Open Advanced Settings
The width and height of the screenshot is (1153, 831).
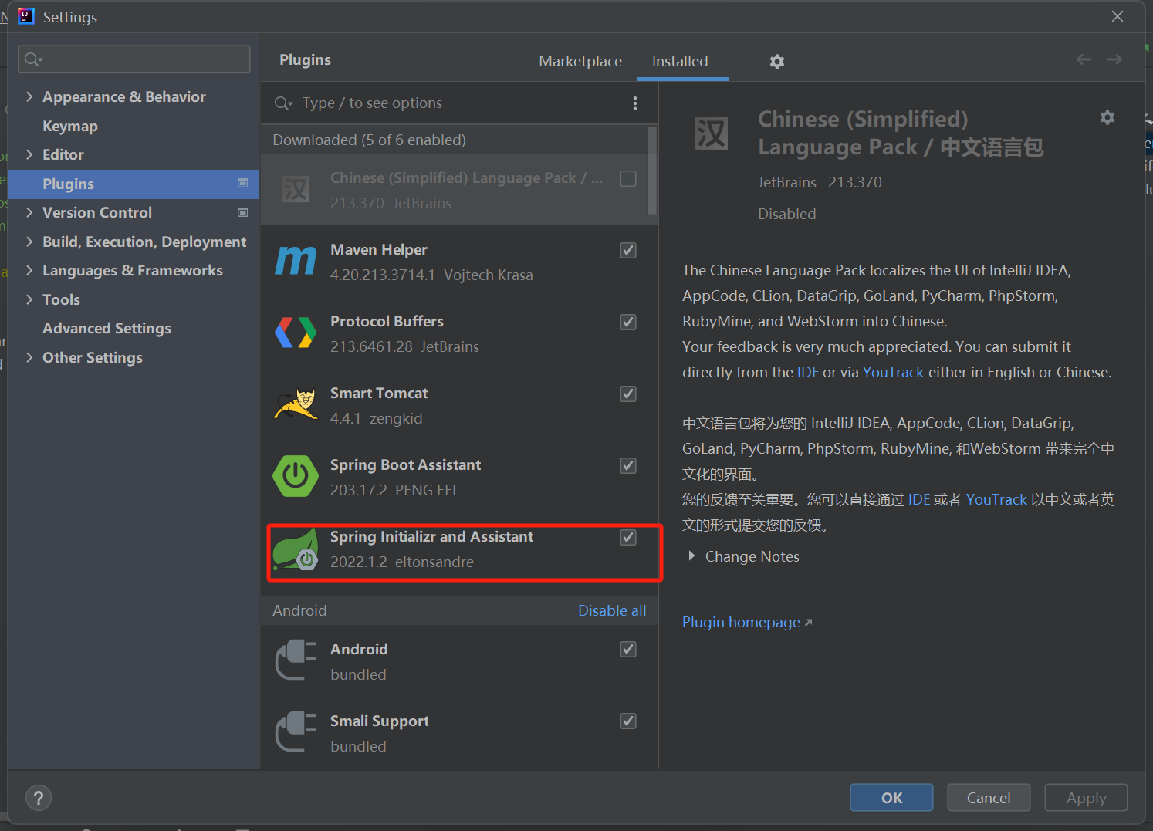pos(107,328)
